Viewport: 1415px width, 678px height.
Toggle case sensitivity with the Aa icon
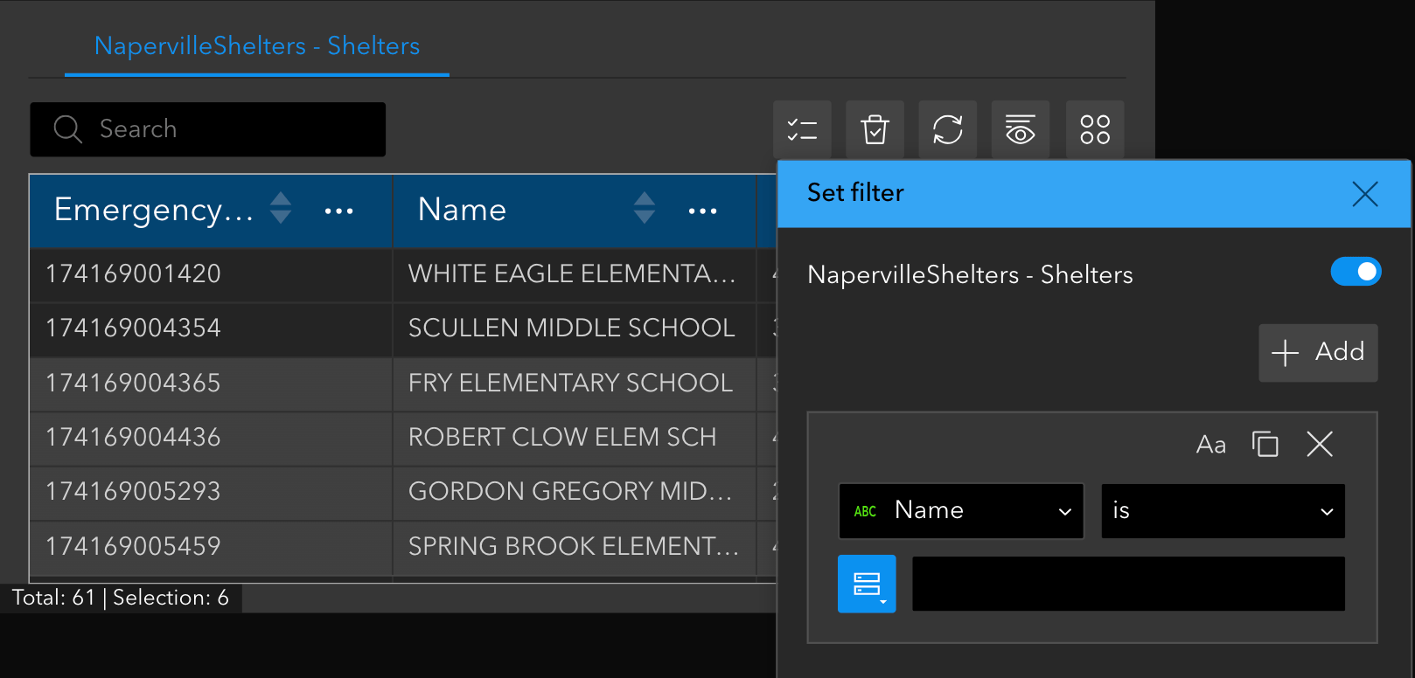(x=1210, y=445)
